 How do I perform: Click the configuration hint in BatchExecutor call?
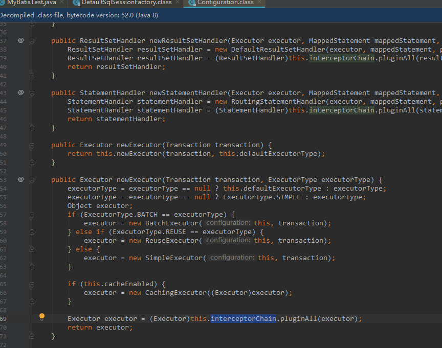tap(228, 223)
